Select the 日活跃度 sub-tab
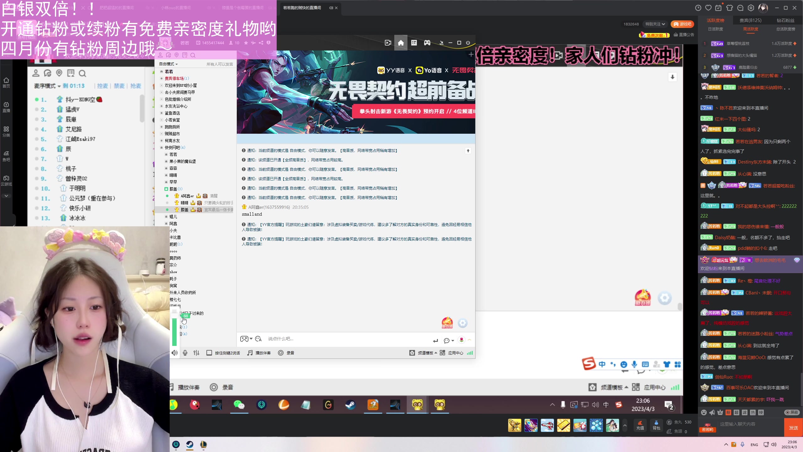Screen dimensions: 803x452 [715, 29]
